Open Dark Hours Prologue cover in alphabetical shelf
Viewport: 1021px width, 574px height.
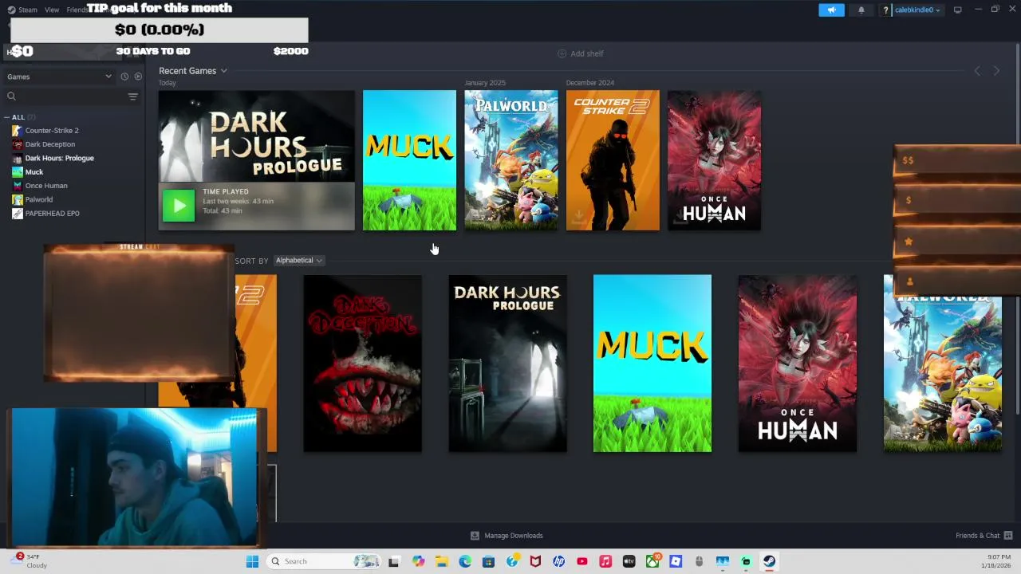coord(508,364)
